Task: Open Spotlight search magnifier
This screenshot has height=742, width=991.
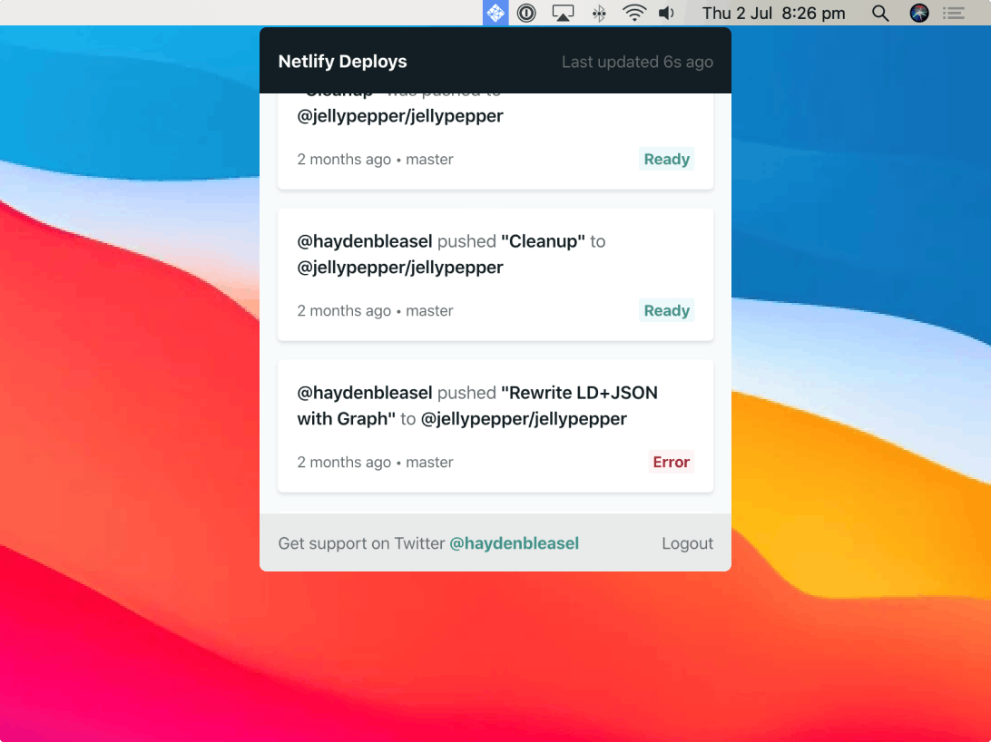Action: pyautogui.click(x=880, y=13)
